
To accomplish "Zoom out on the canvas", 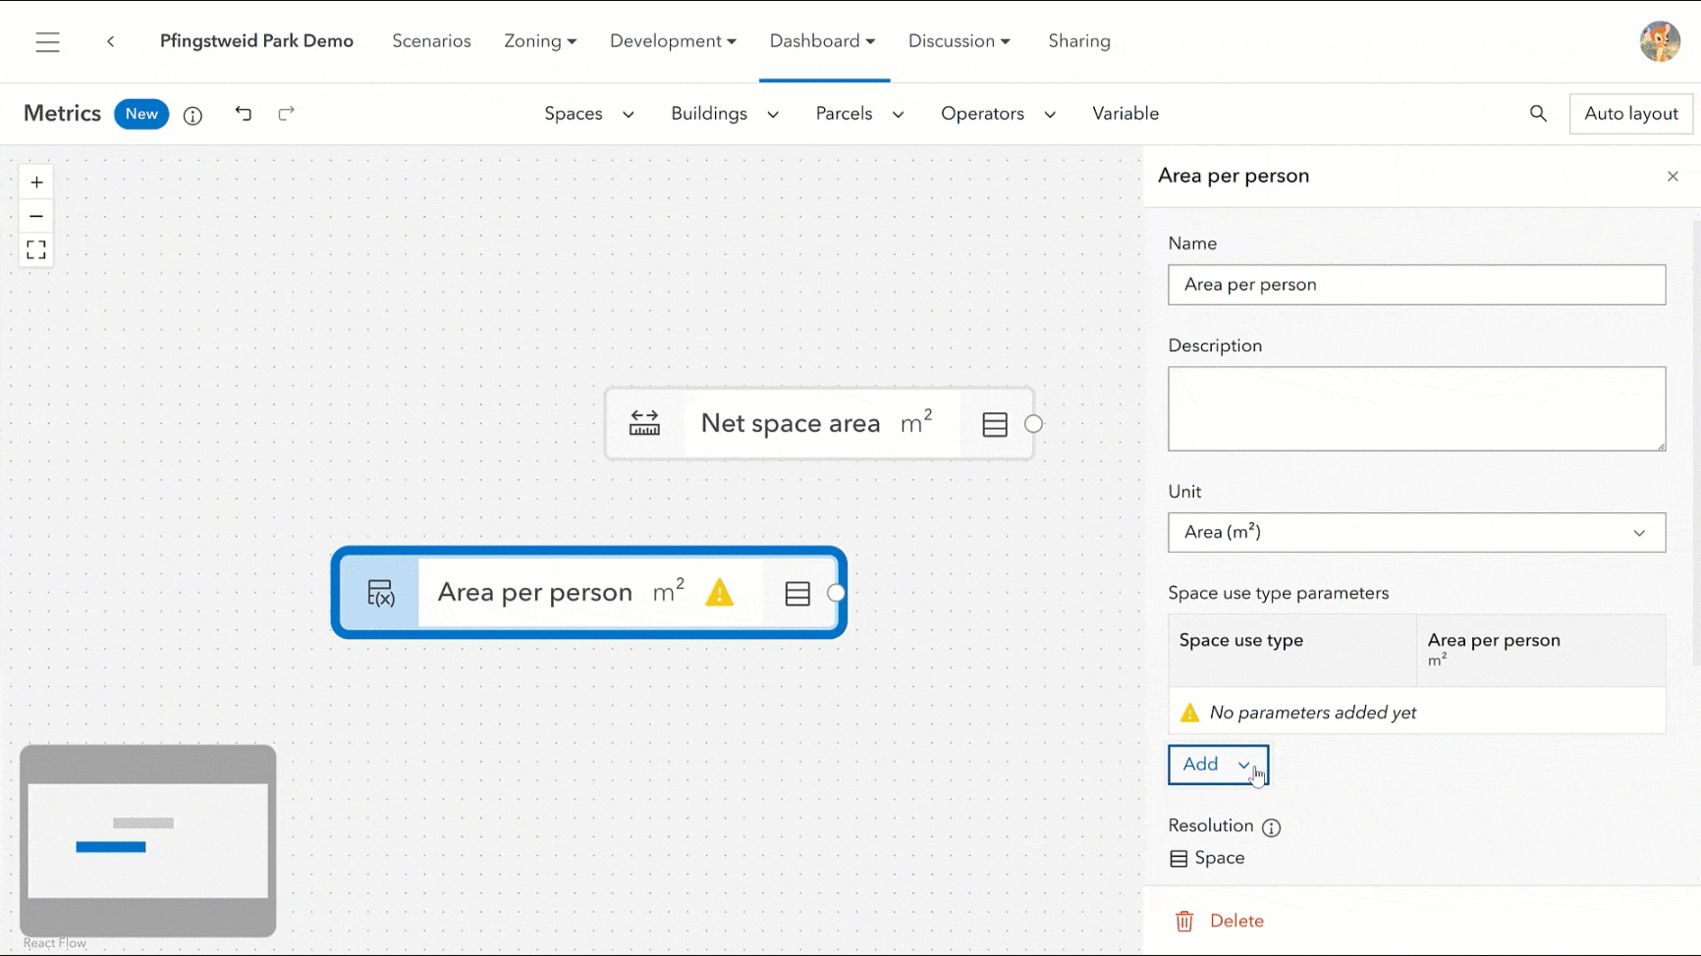I will [x=36, y=216].
